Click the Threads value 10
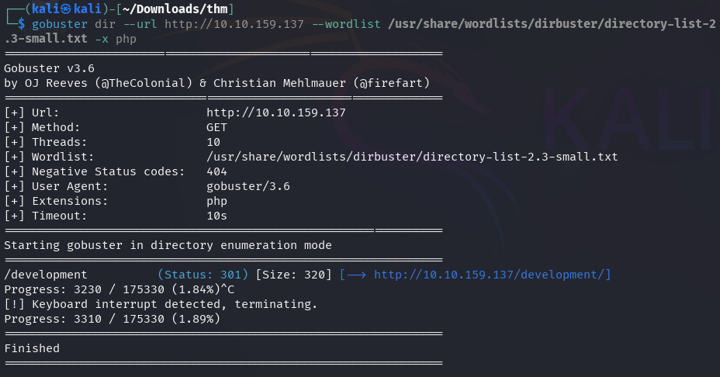Image resolution: width=720 pixels, height=377 pixels. pyautogui.click(x=213, y=142)
